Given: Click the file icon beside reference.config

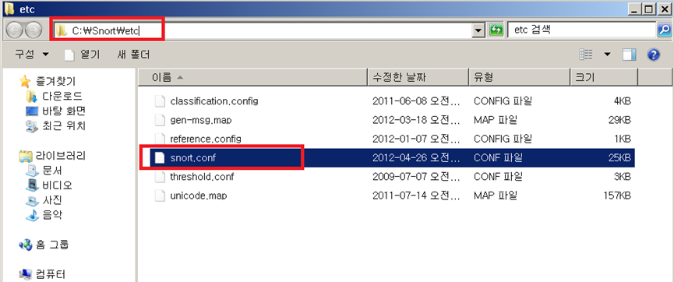Looking at the screenshot, I should point(160,139).
